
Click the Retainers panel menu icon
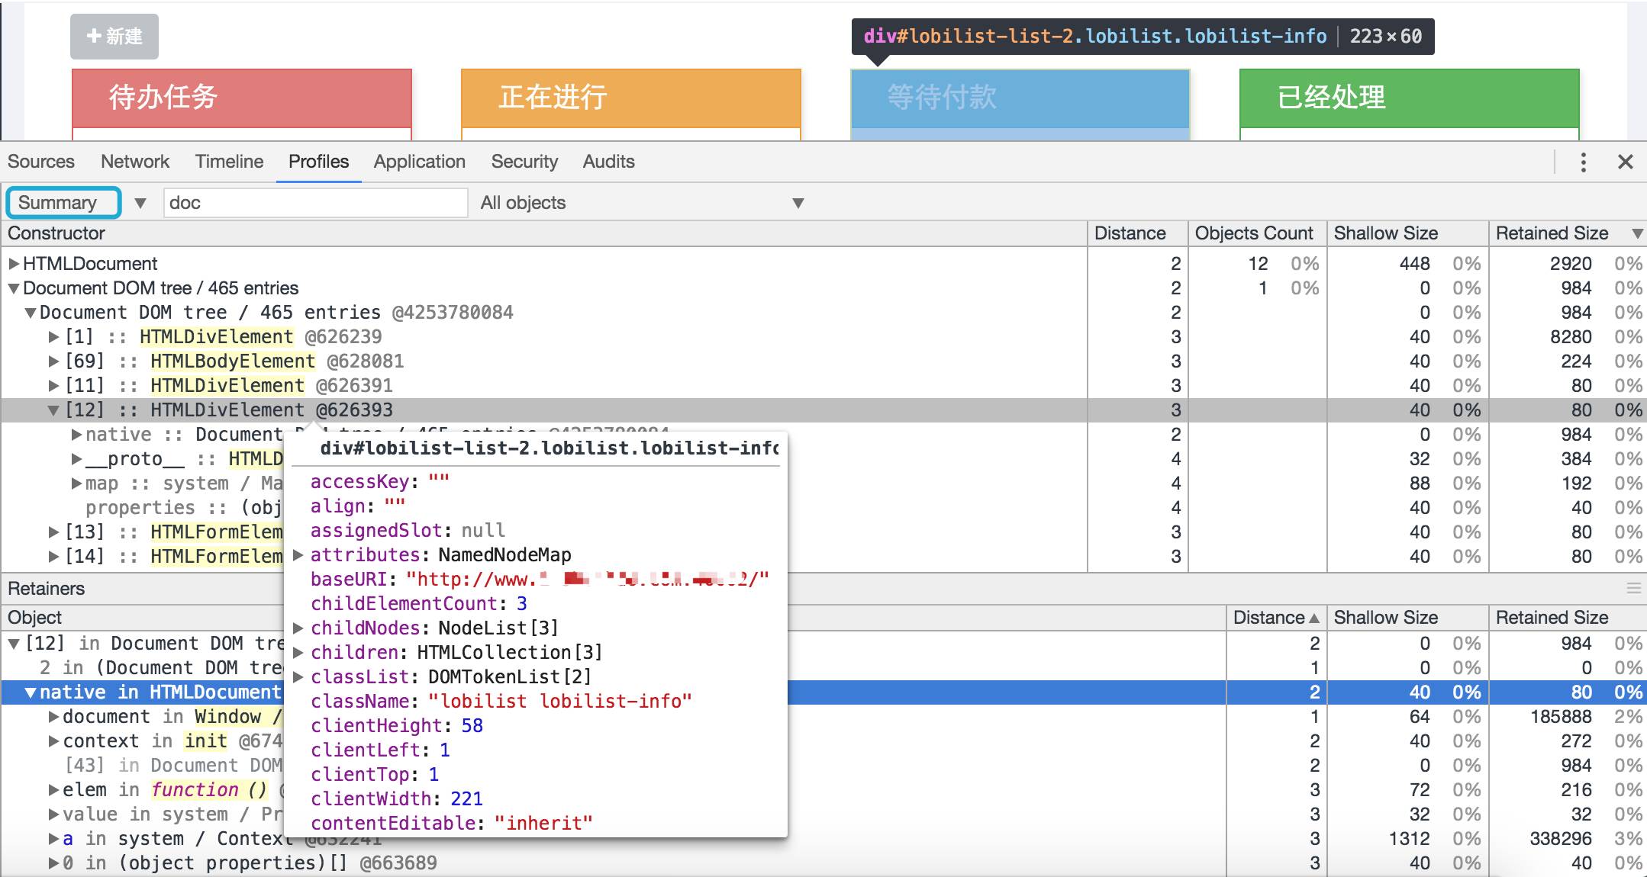[x=1633, y=588]
